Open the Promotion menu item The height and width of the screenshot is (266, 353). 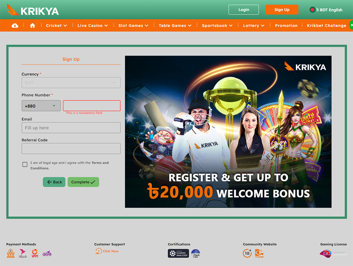point(286,25)
